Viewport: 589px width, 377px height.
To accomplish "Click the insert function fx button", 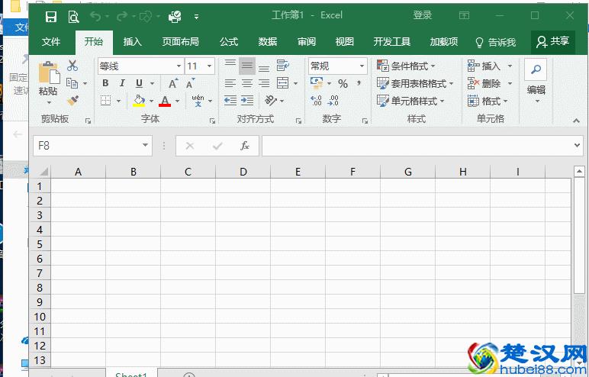I will [245, 146].
